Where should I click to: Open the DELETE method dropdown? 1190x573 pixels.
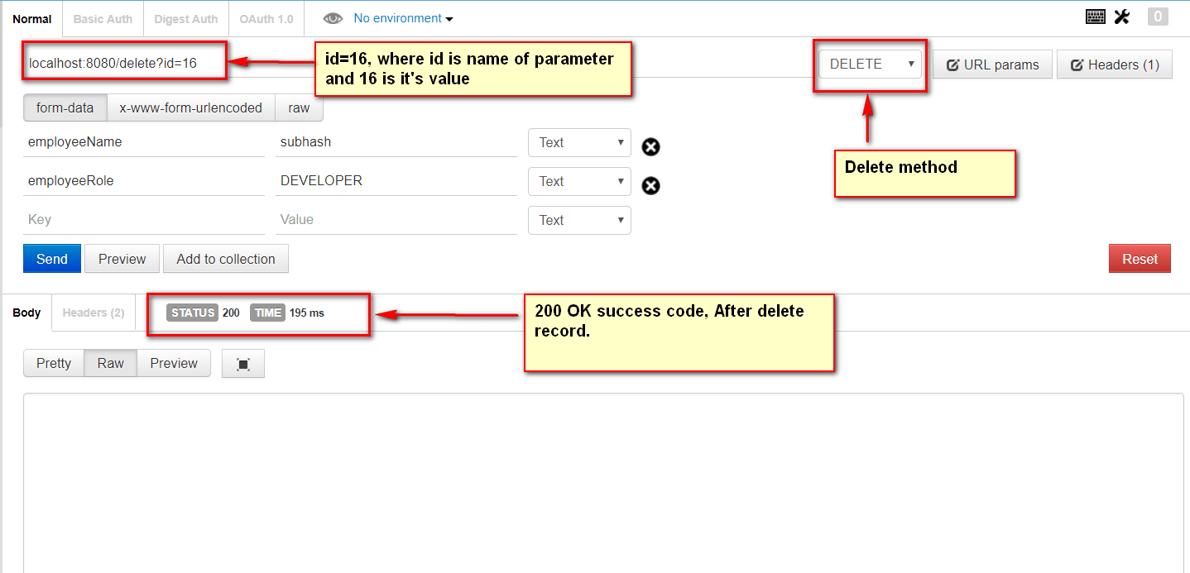[x=870, y=64]
